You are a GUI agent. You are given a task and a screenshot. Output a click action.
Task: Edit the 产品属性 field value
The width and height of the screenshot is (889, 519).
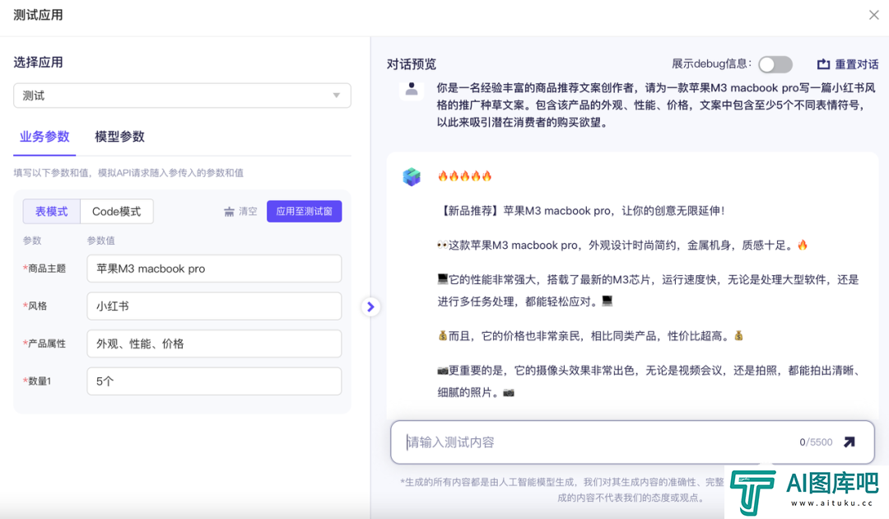pos(214,344)
